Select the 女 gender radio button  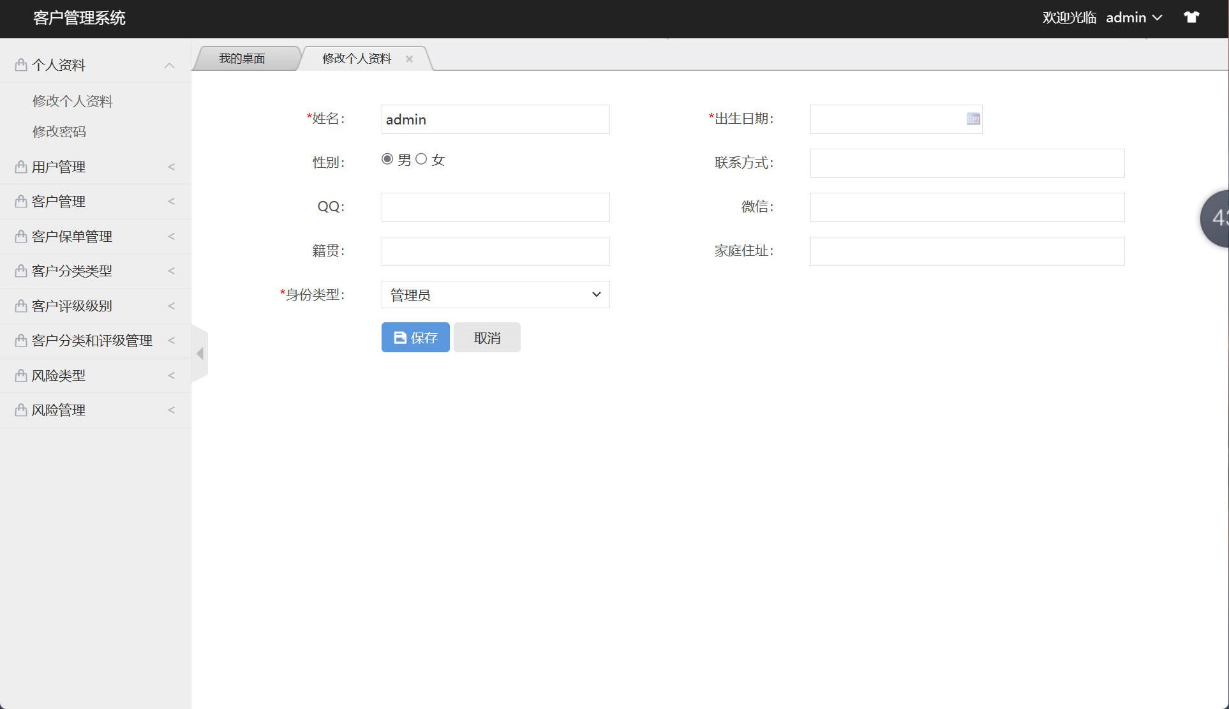(x=421, y=159)
